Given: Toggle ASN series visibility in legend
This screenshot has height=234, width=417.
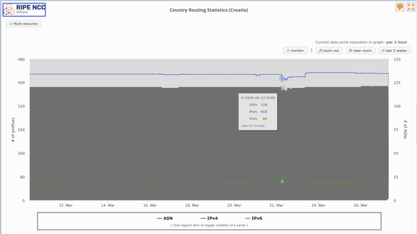Looking at the screenshot, I should [165, 218].
